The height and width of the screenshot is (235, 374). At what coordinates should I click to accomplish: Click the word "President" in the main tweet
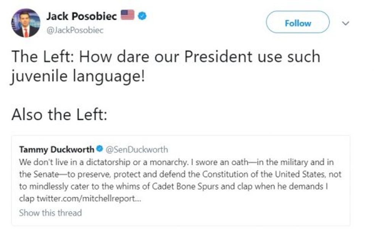(x=218, y=57)
